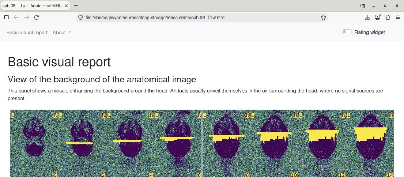Open the browser downloads icon

point(367,17)
